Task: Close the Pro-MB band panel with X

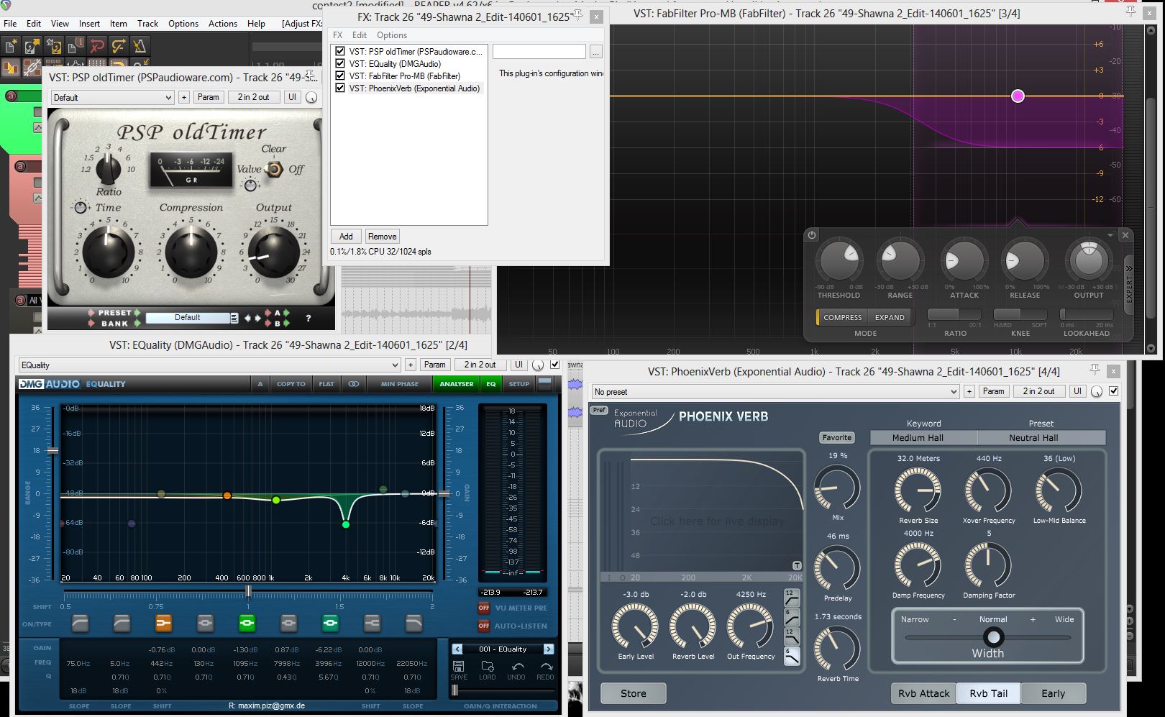Action: pos(1125,235)
